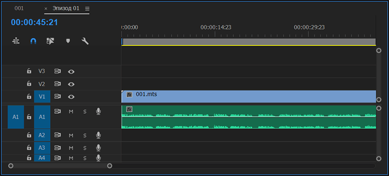This screenshot has height=176, width=389.
Task: Click fx badge on 001.mts video clip
Action: [129, 94]
